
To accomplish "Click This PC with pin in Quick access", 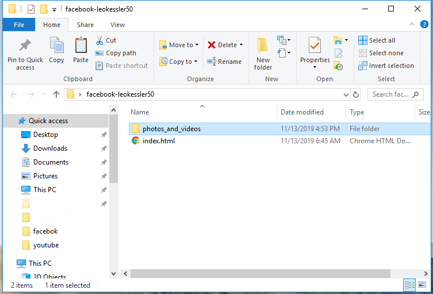I will (45, 190).
